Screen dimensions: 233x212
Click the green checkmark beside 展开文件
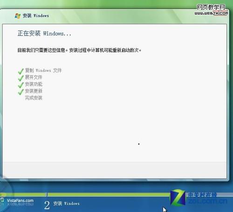(21, 78)
